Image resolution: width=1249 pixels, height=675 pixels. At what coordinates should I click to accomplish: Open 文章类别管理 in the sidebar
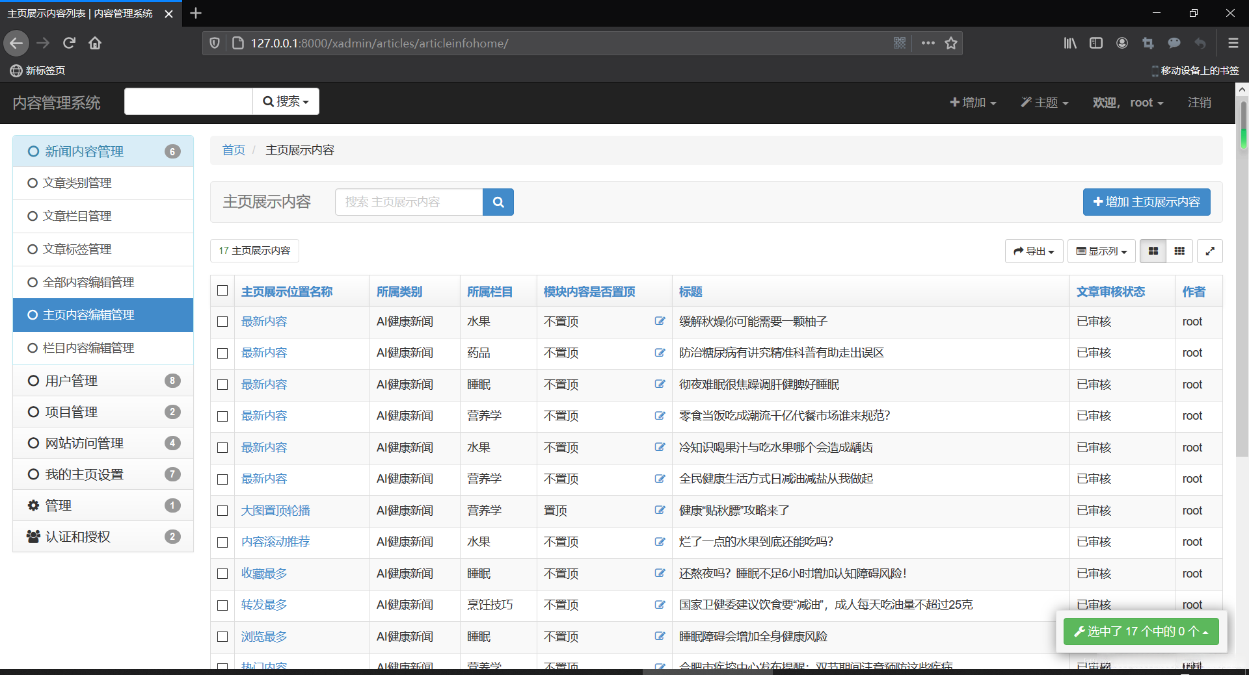pyautogui.click(x=77, y=183)
